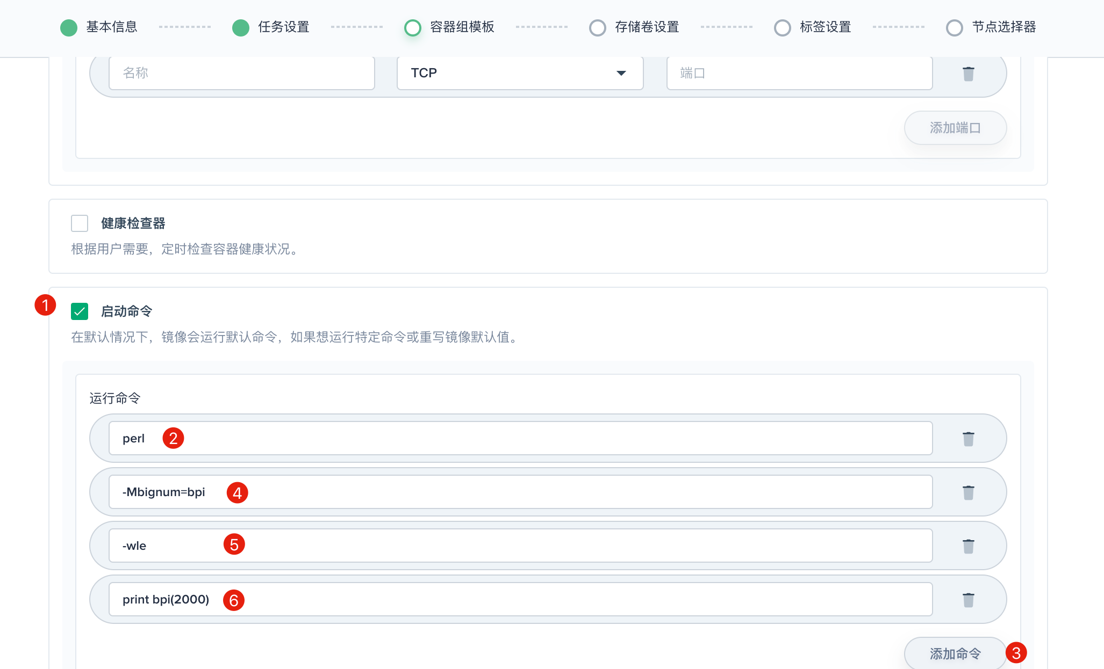1104x669 pixels.
Task: Delete the port row with trash icon
Action: (968, 74)
